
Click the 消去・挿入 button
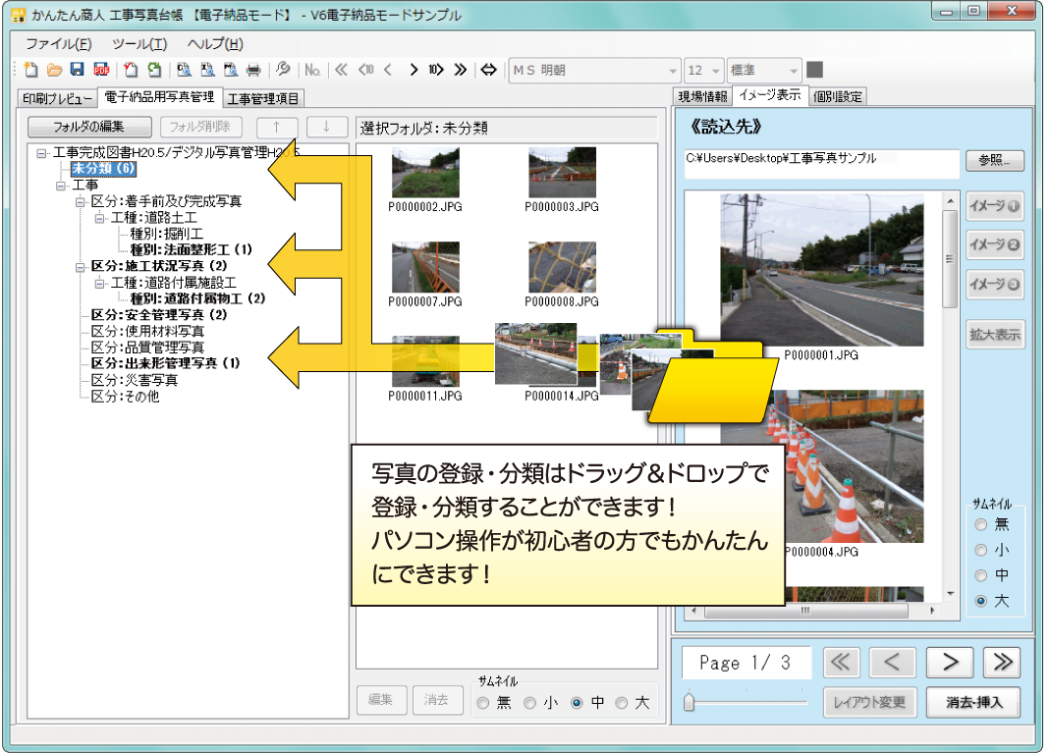(974, 703)
